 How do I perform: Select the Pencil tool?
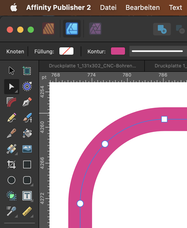point(11,117)
